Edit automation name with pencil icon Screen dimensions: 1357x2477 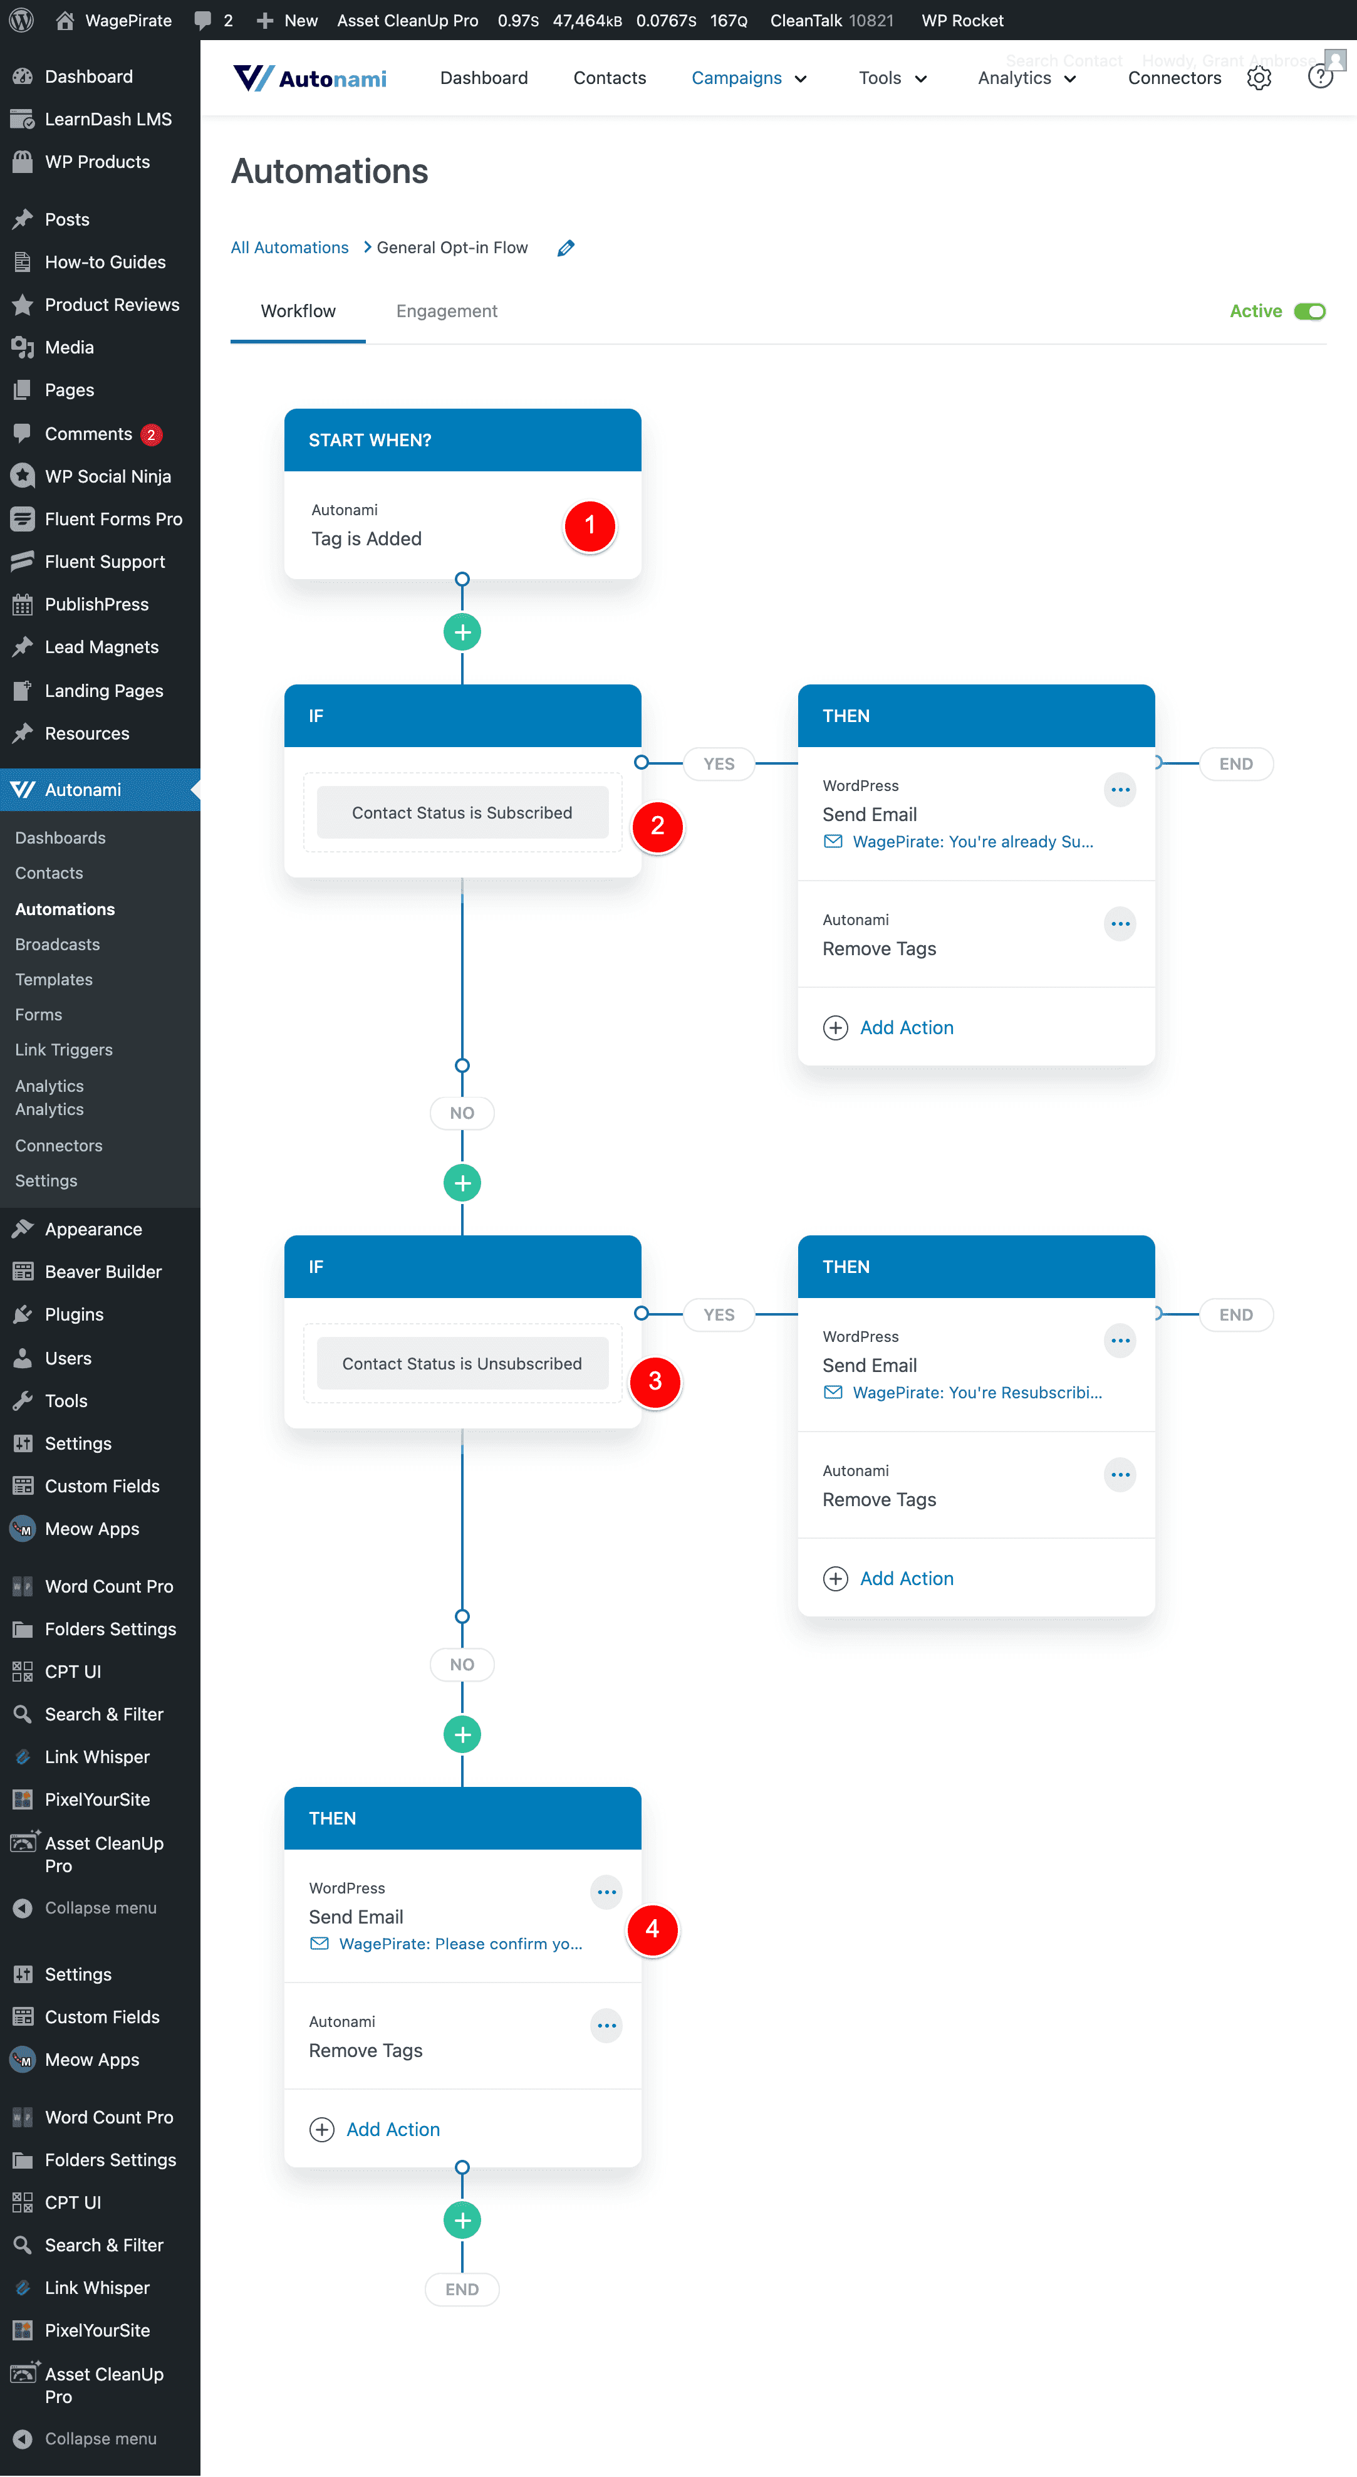point(566,248)
